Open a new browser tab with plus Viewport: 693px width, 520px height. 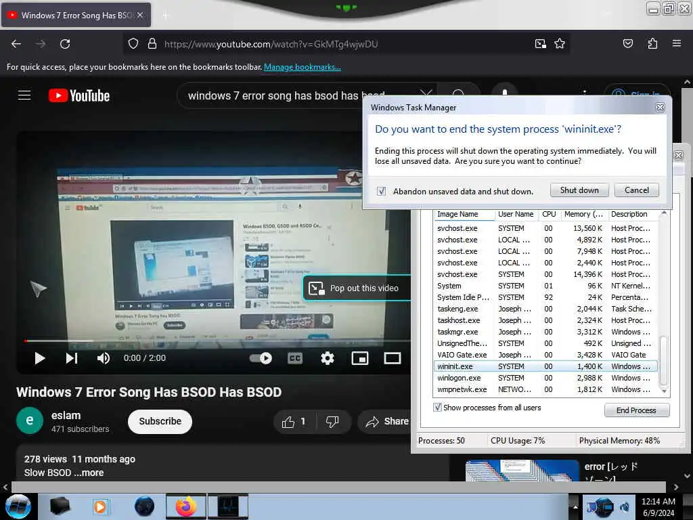(165, 16)
